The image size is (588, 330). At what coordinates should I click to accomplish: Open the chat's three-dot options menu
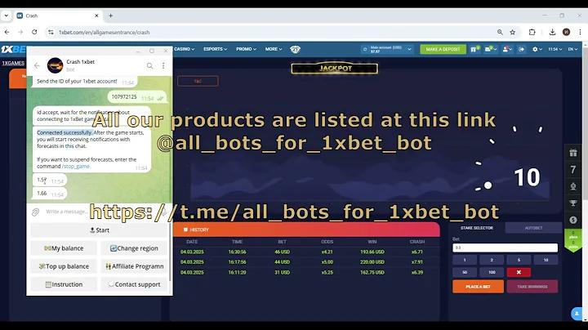(163, 65)
